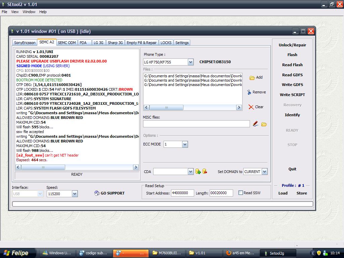Open the M7600BUII folder in taskbar

click(x=167, y=253)
